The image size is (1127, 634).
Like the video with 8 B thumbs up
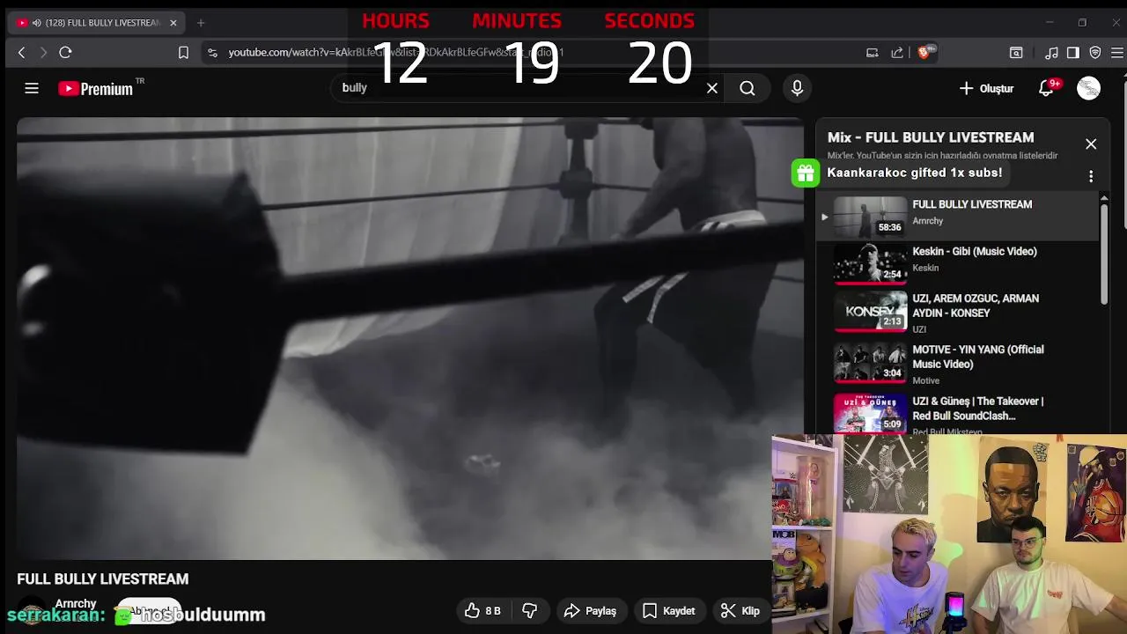[x=482, y=611]
